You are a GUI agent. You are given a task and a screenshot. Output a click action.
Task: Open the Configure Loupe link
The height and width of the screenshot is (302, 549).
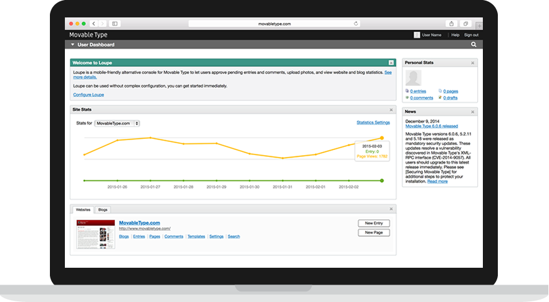89,95
